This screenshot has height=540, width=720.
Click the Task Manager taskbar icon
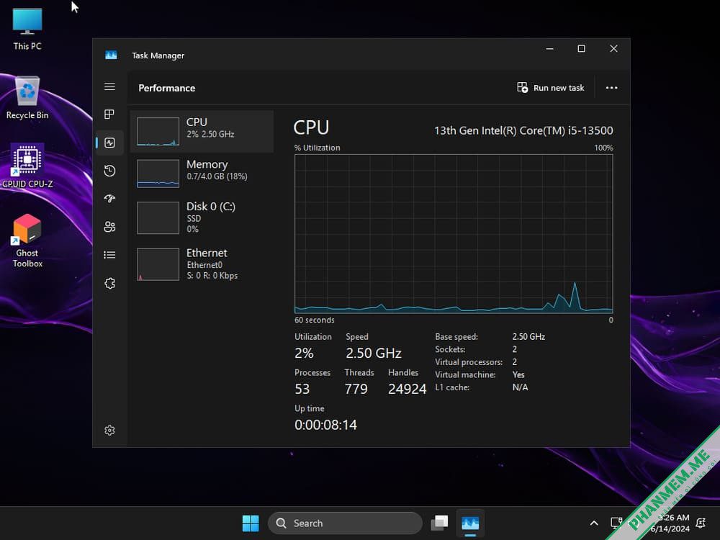470,523
